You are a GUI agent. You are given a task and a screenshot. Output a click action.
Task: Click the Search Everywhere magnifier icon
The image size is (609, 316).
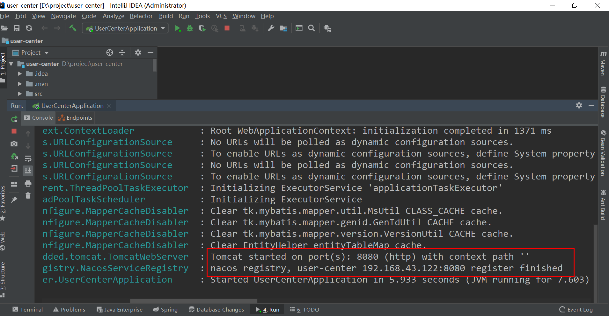[312, 28]
